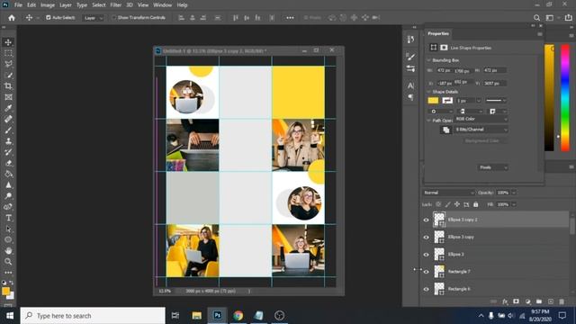
Task: Open the RGB Color dropdown
Action: click(x=481, y=119)
